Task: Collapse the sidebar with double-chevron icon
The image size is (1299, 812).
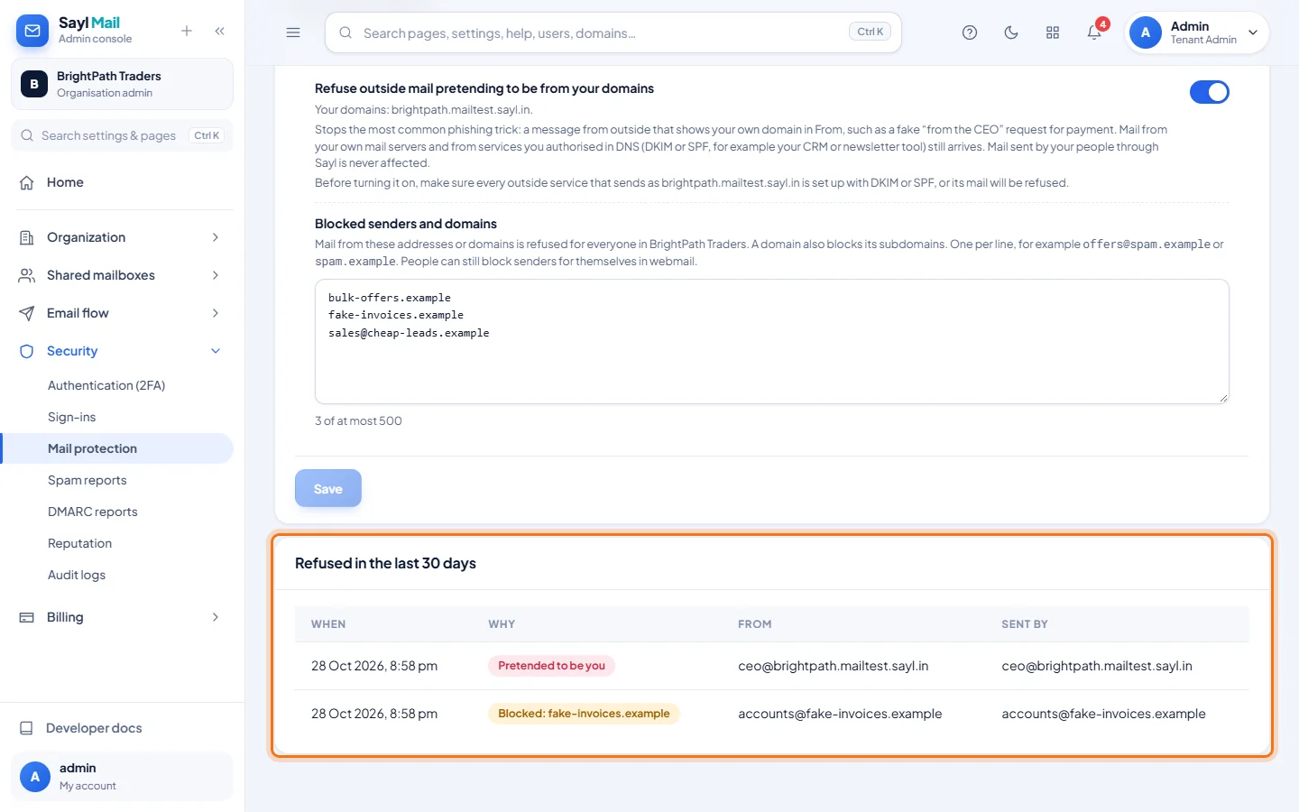Action: coord(220,31)
